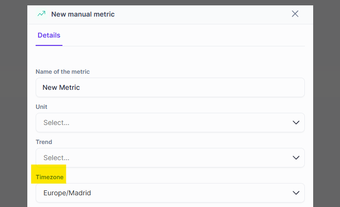Click the Timezone field chevron arrow
The image size is (340, 207).
click(296, 193)
